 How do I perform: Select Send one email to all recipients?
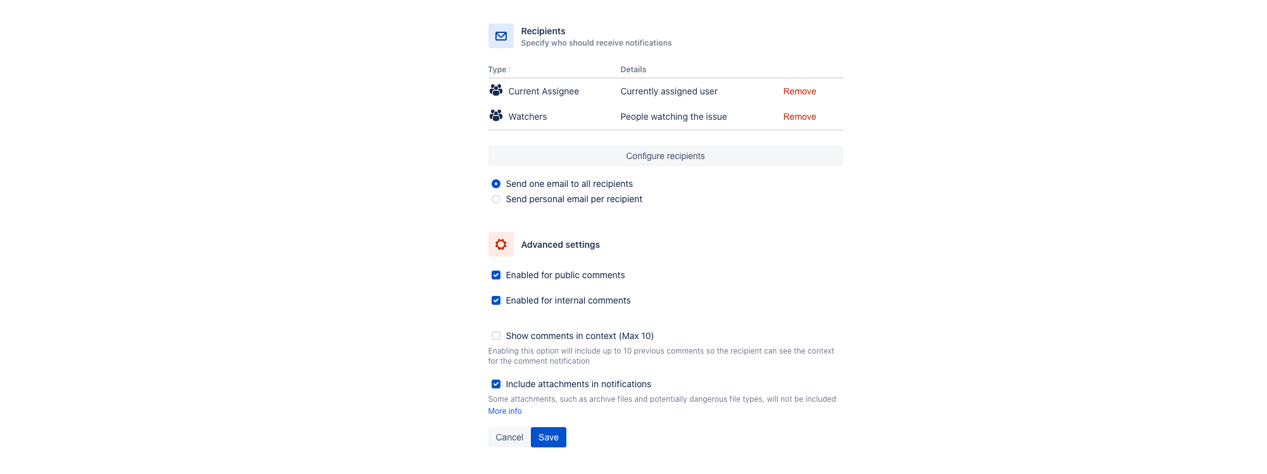[x=496, y=184]
